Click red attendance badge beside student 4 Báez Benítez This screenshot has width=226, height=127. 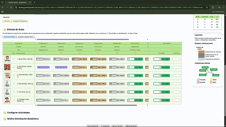click(x=33, y=84)
